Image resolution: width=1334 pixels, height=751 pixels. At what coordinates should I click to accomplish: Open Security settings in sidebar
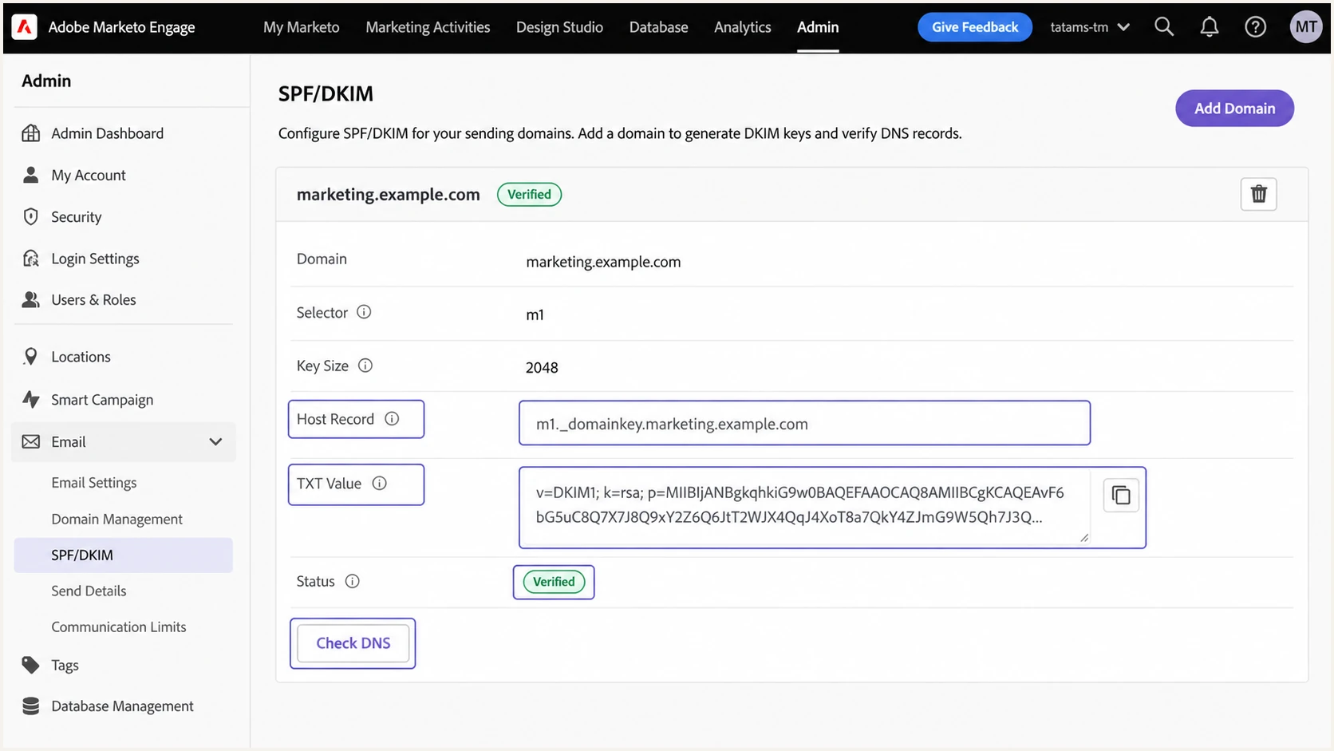[77, 217]
